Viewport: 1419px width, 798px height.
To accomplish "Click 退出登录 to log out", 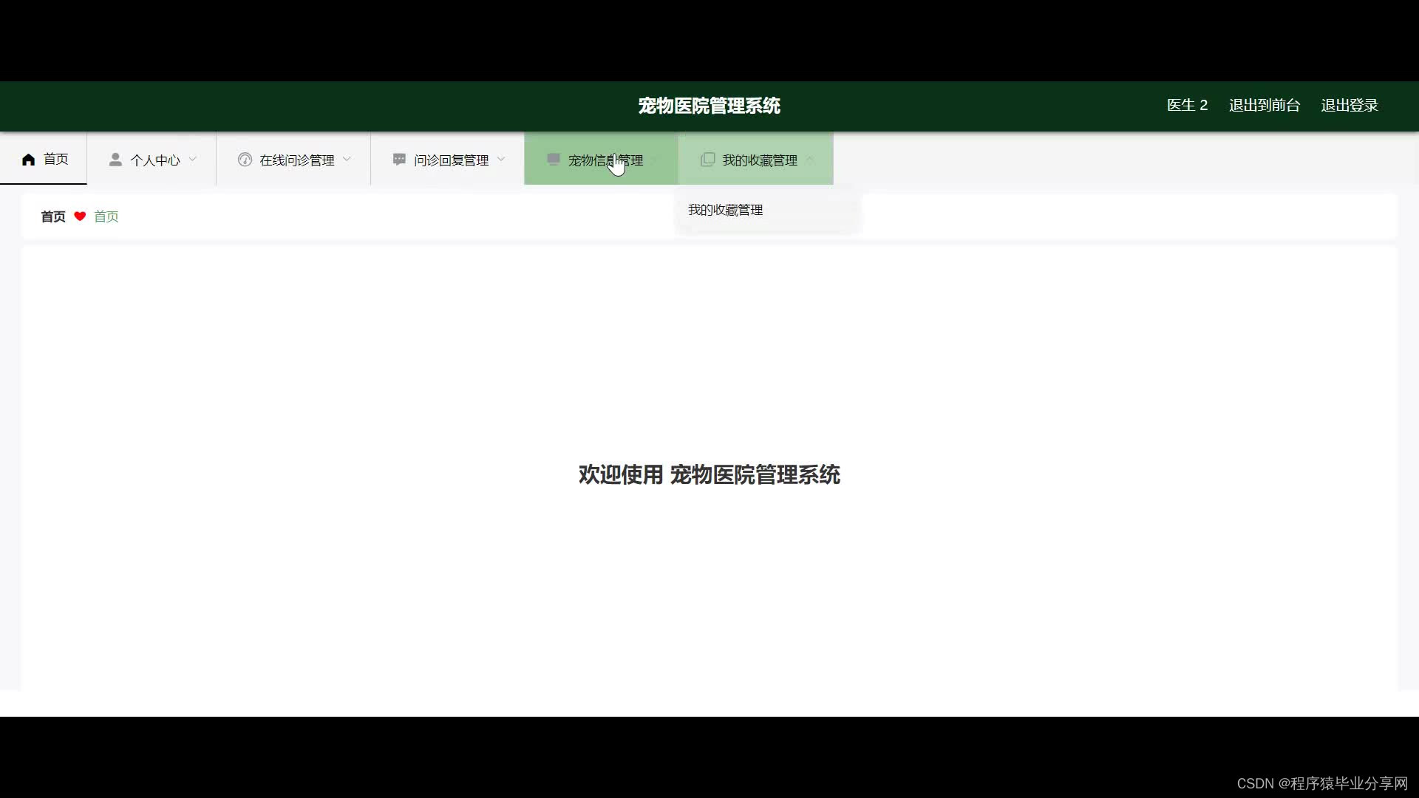I will [x=1349, y=106].
